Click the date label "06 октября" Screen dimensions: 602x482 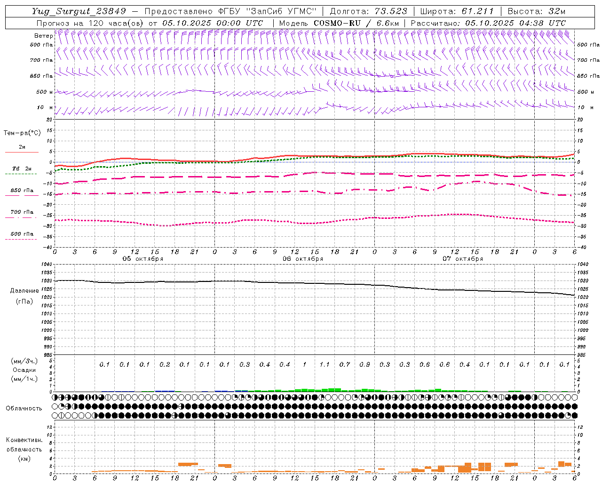pyautogui.click(x=303, y=259)
